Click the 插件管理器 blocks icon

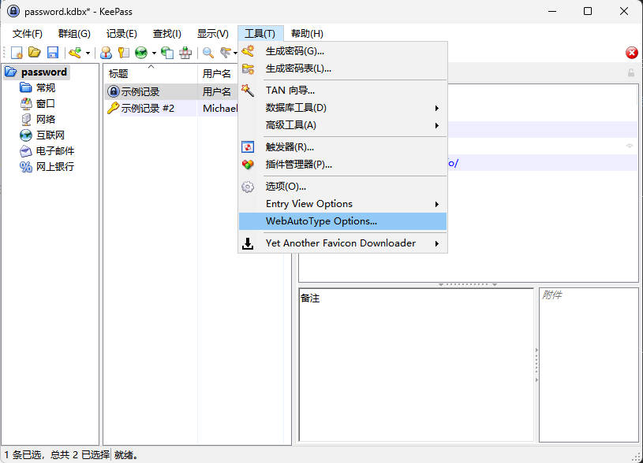pos(248,165)
